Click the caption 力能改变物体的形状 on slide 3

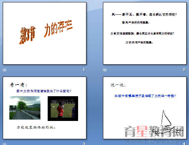click(36, 127)
